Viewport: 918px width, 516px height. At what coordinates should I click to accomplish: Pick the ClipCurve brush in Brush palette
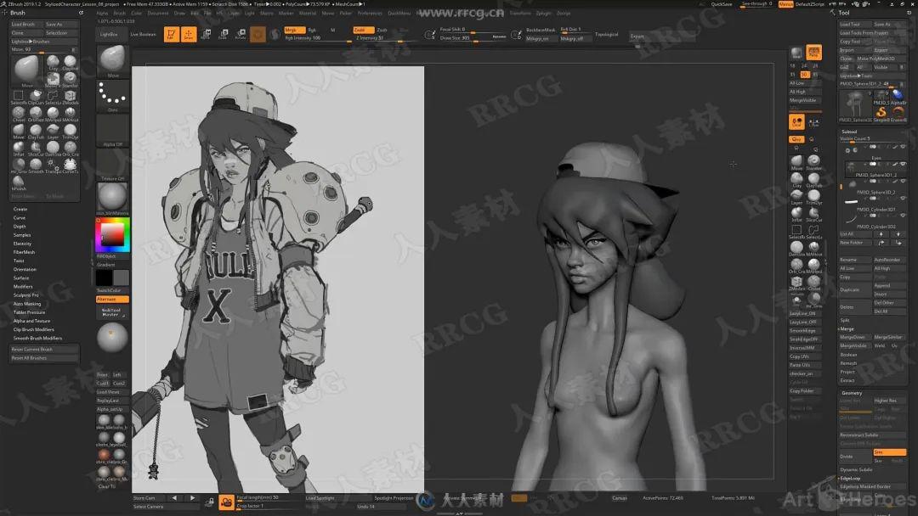point(36,97)
